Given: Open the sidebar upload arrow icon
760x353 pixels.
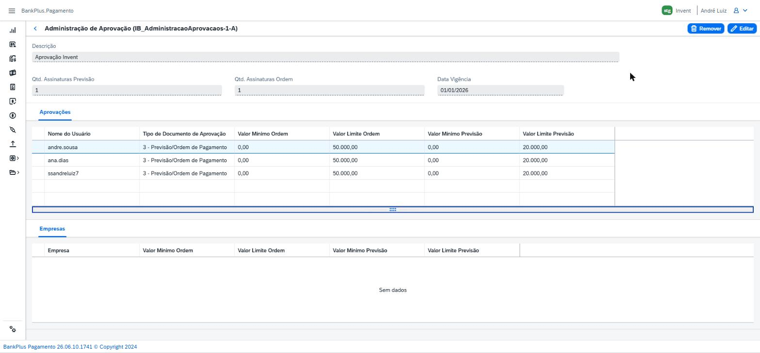Looking at the screenshot, I should click(x=13, y=144).
